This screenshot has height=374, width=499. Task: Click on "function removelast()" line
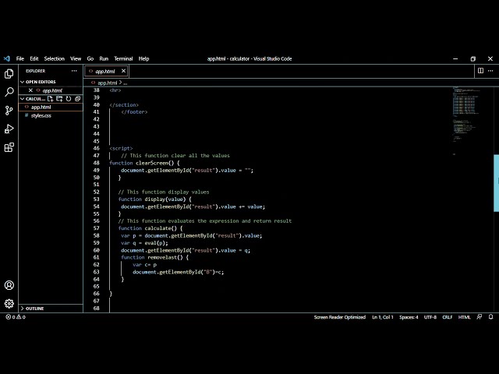coord(154,257)
